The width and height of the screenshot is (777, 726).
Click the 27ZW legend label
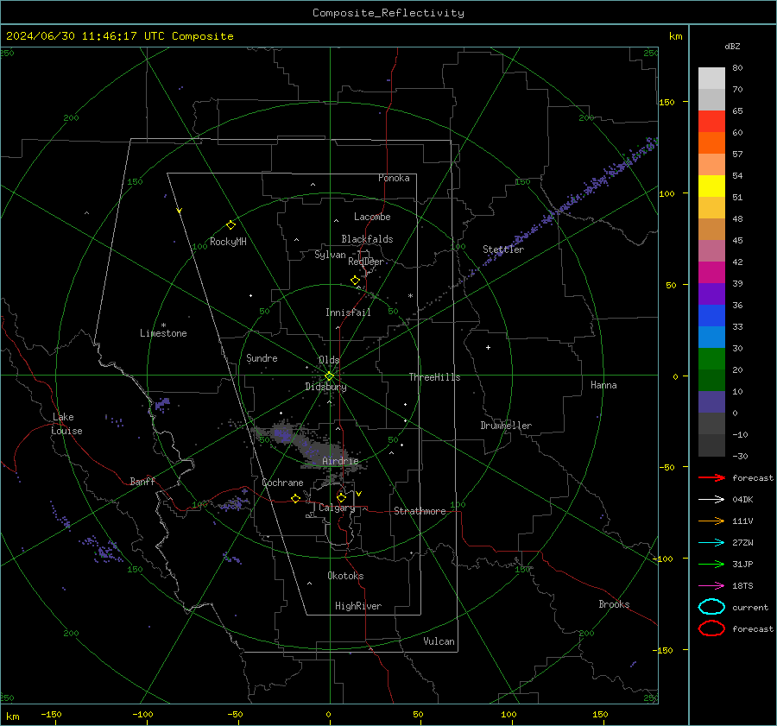pos(742,543)
